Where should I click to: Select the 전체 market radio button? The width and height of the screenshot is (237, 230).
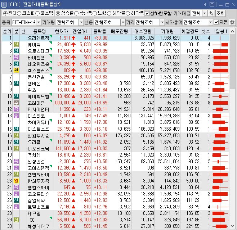click(5, 13)
